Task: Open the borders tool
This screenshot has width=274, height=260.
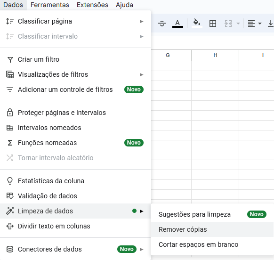Action: (213, 24)
